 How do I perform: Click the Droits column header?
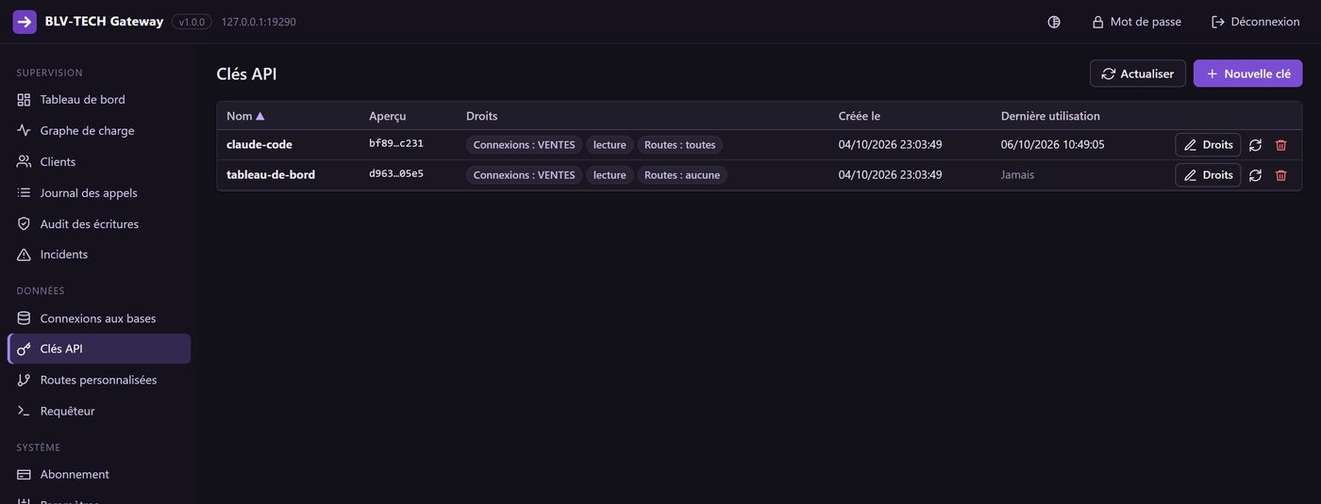pos(481,116)
